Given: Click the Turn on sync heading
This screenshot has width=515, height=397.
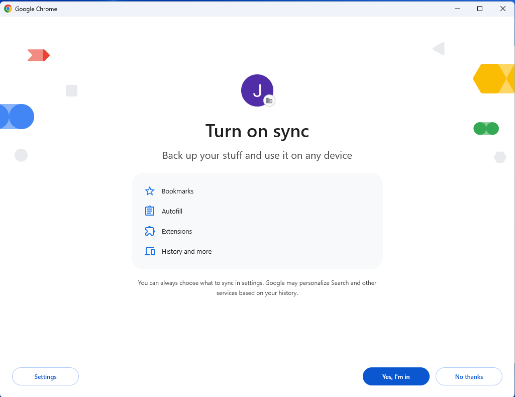Looking at the screenshot, I should tap(257, 131).
